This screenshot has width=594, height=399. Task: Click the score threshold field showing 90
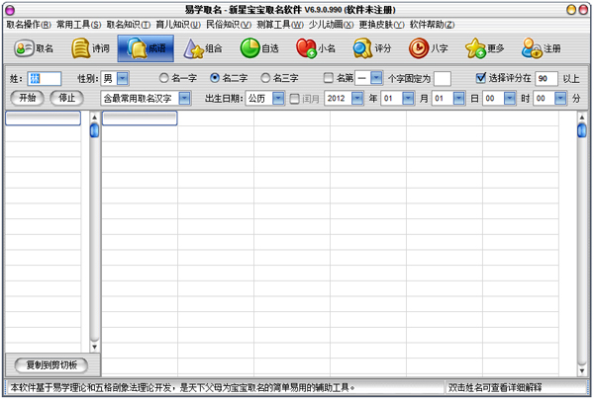tap(546, 79)
